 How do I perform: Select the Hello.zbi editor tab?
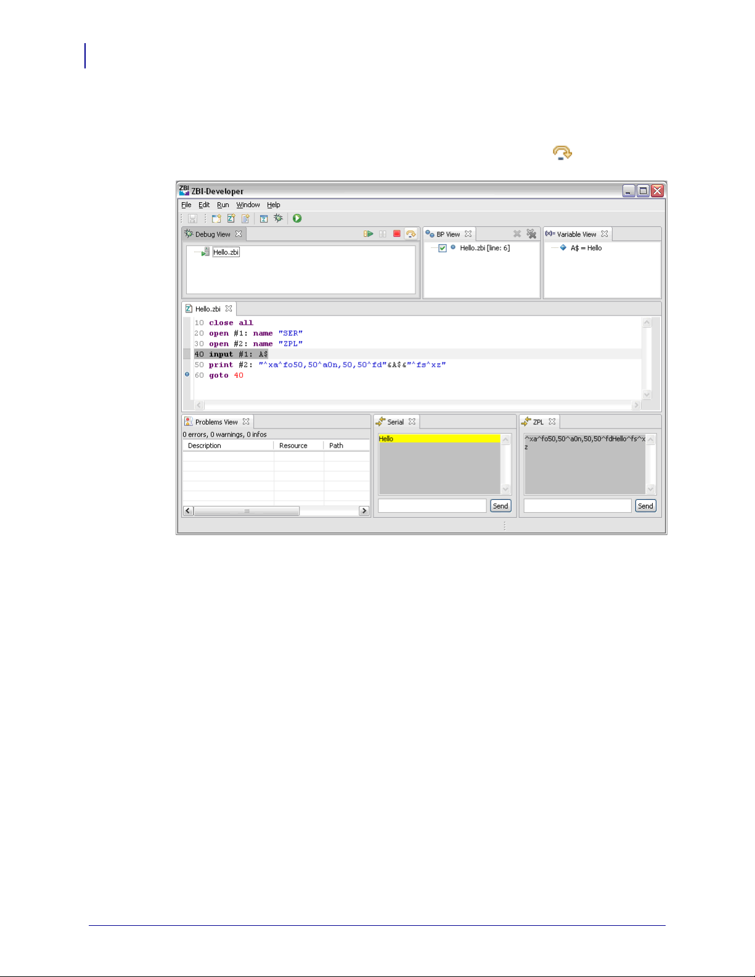[x=208, y=309]
